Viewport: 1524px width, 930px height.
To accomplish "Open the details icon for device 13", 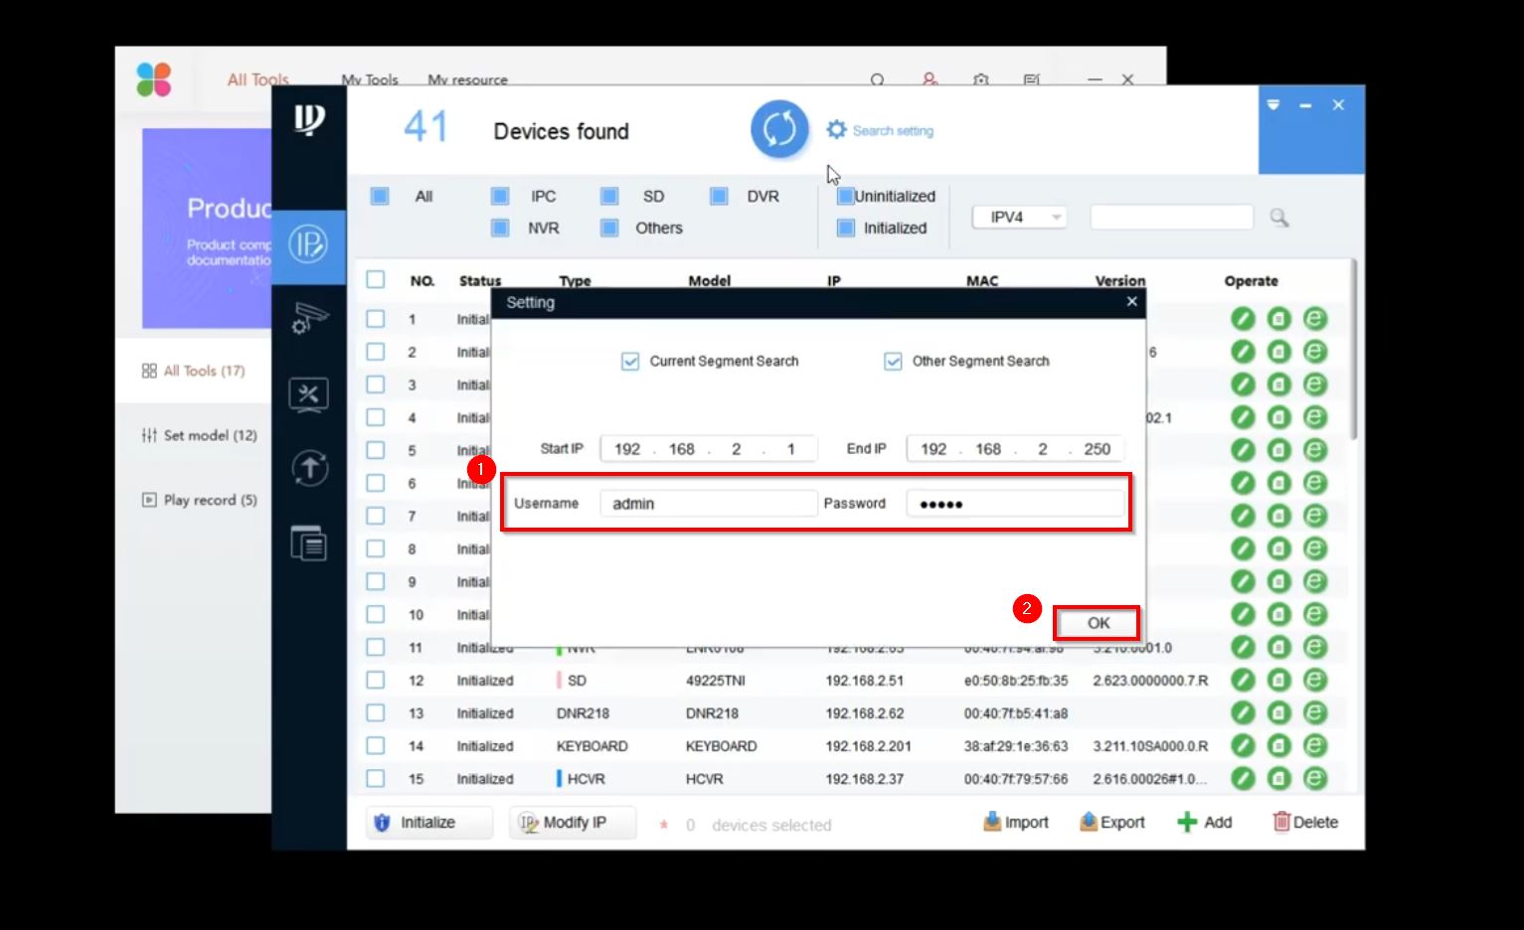I will tap(1279, 712).
